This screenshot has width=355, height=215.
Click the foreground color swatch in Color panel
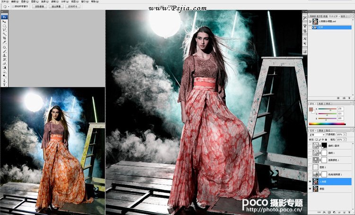311,110
